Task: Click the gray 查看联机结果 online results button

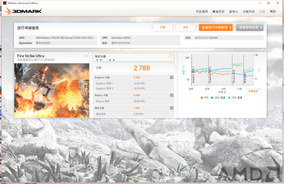Action: coord(250,27)
